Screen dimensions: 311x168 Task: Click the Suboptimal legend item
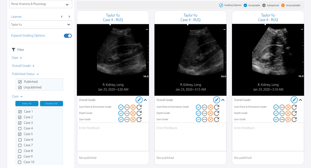271,6
